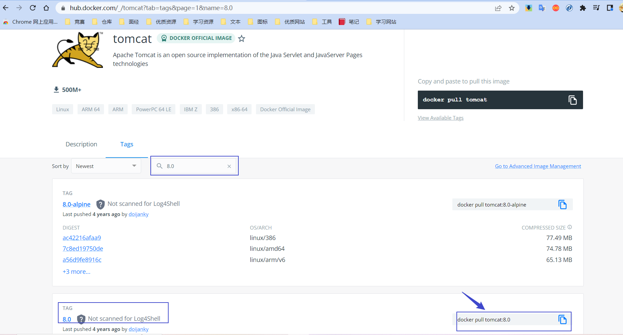
Task: Open the red 笔记 bookmark
Action: point(349,22)
